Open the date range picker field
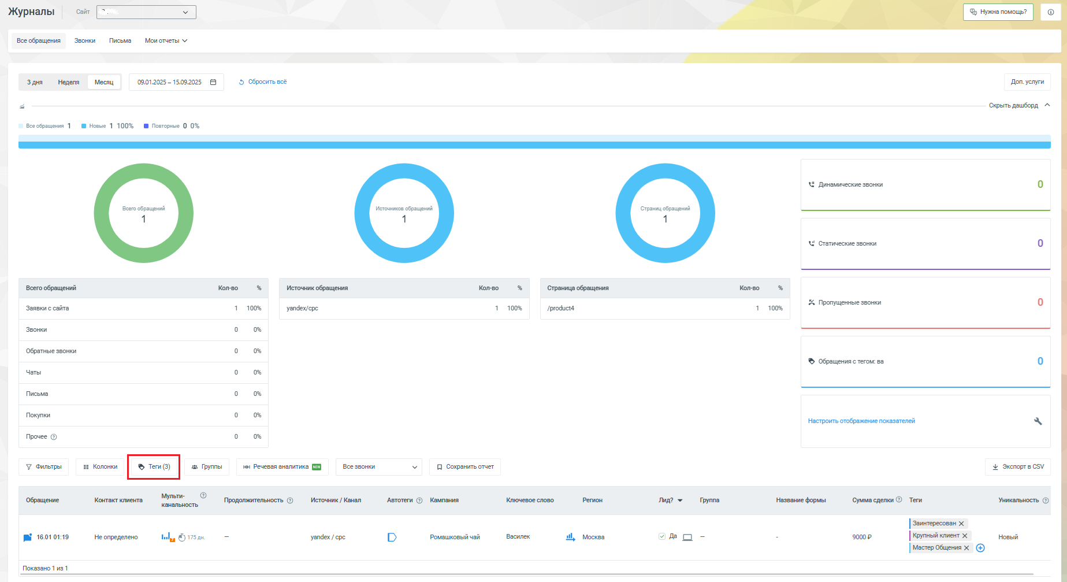The height and width of the screenshot is (582, 1067). tap(176, 82)
